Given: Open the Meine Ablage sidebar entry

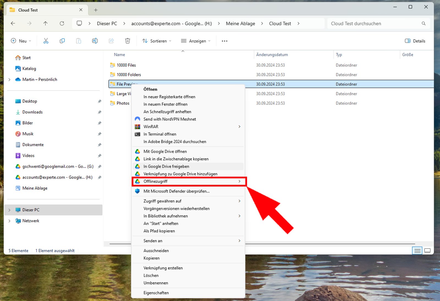Looking at the screenshot, I should pyautogui.click(x=35, y=188).
